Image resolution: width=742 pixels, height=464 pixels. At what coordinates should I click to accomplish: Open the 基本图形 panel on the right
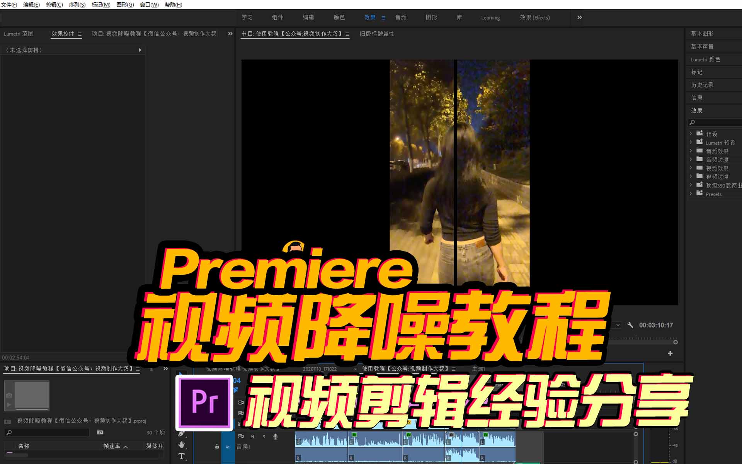pyautogui.click(x=701, y=34)
